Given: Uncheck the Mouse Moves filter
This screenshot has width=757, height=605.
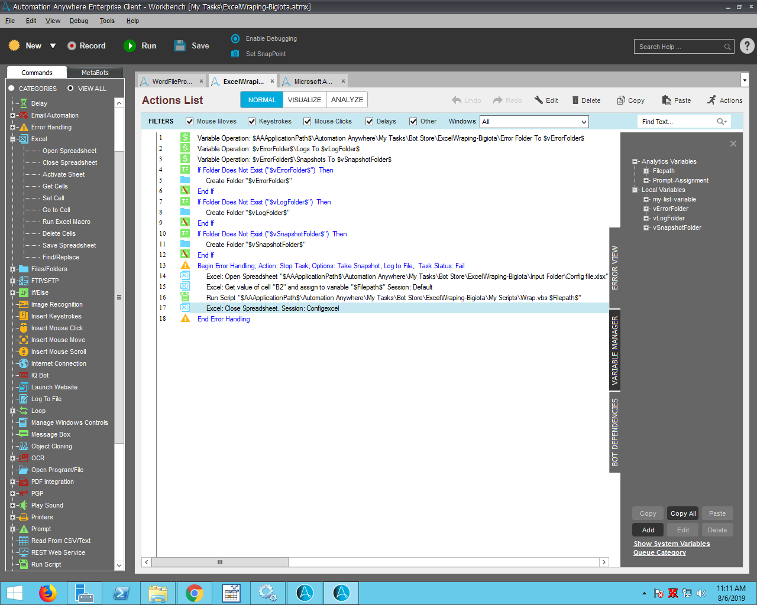Looking at the screenshot, I should coord(190,122).
